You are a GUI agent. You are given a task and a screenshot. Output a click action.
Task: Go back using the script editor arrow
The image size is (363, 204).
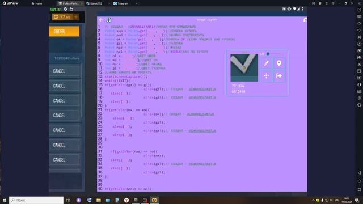coord(101,20)
